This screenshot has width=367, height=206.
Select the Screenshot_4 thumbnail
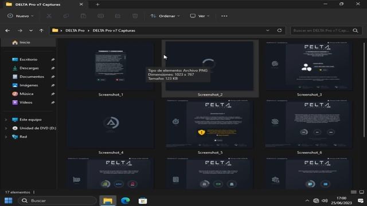111,124
